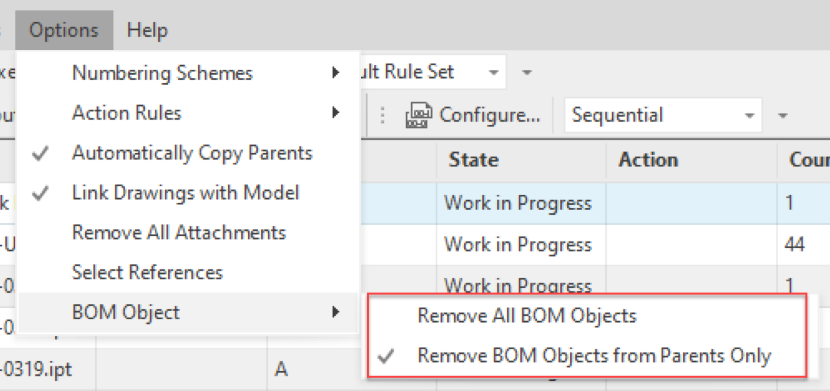
Task: Select Remove All Attachments
Action: 179,233
